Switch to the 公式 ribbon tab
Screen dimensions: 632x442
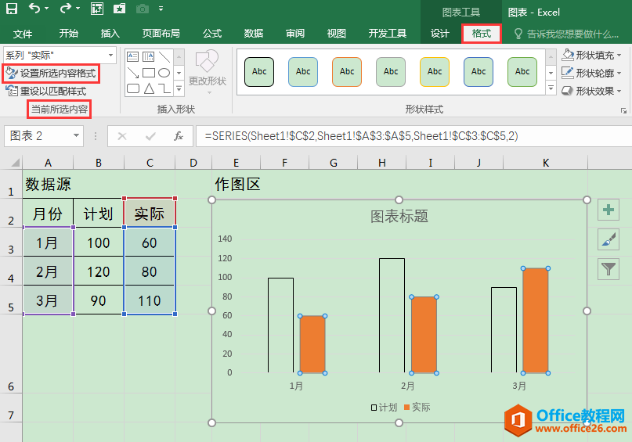(212, 34)
